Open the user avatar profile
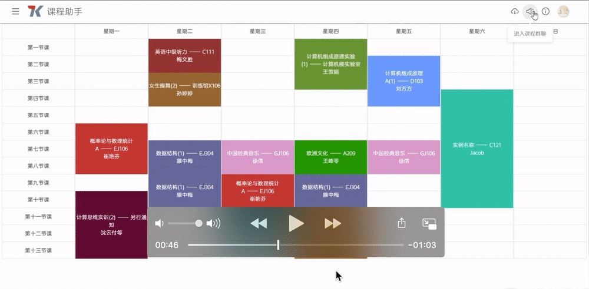 [x=563, y=12]
